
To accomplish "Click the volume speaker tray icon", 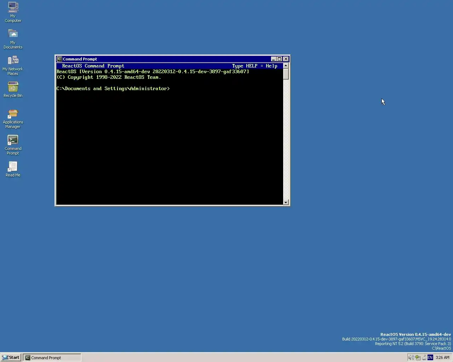I will point(411,357).
